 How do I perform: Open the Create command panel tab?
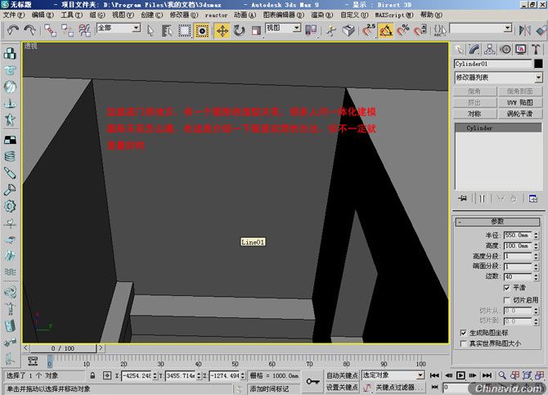pos(459,49)
